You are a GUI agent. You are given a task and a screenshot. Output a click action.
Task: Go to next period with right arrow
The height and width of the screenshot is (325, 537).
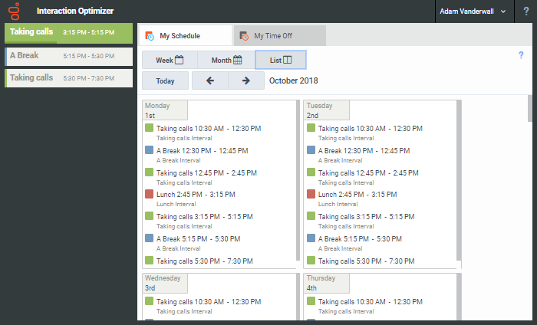tap(245, 80)
